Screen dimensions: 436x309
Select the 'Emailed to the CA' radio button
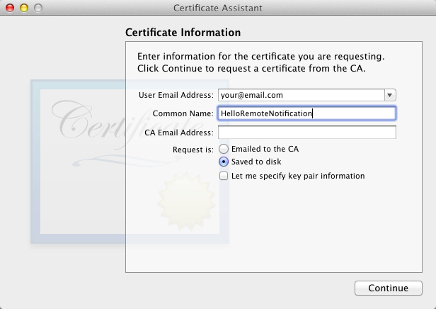[224, 149]
